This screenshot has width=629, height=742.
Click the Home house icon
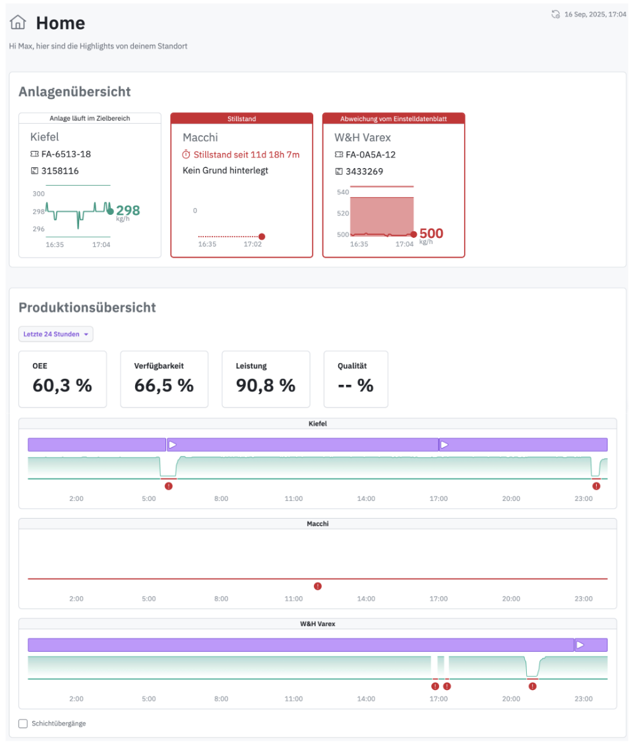click(18, 23)
